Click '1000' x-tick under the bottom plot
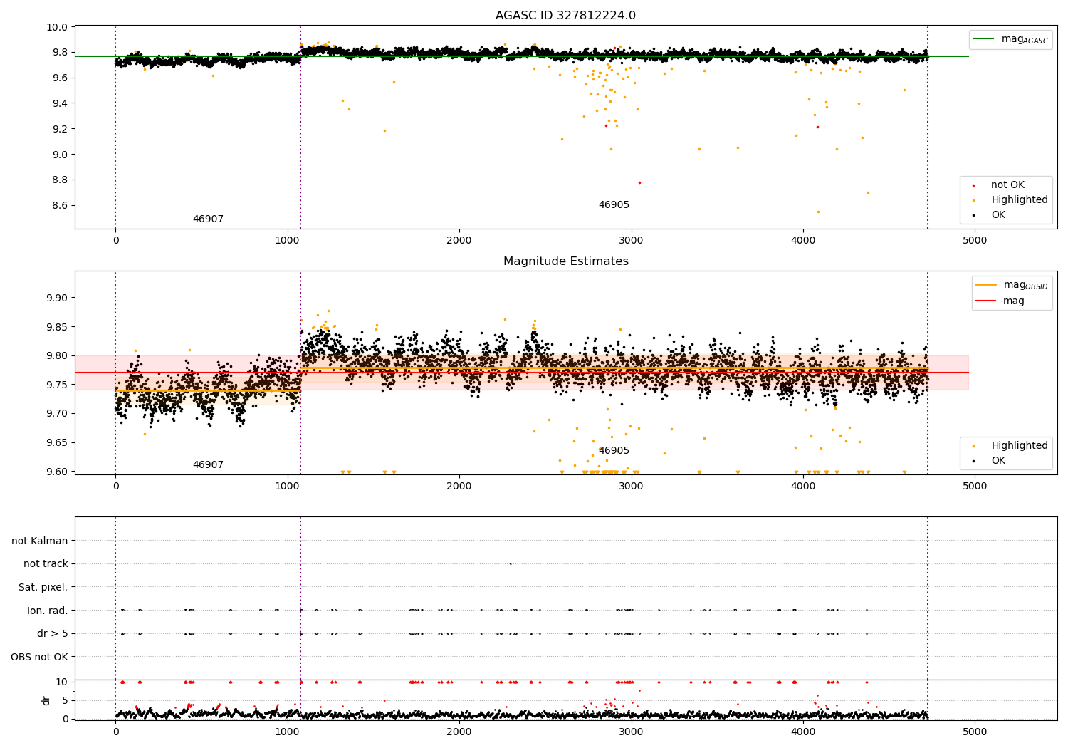The image size is (1068, 748). pos(287,732)
